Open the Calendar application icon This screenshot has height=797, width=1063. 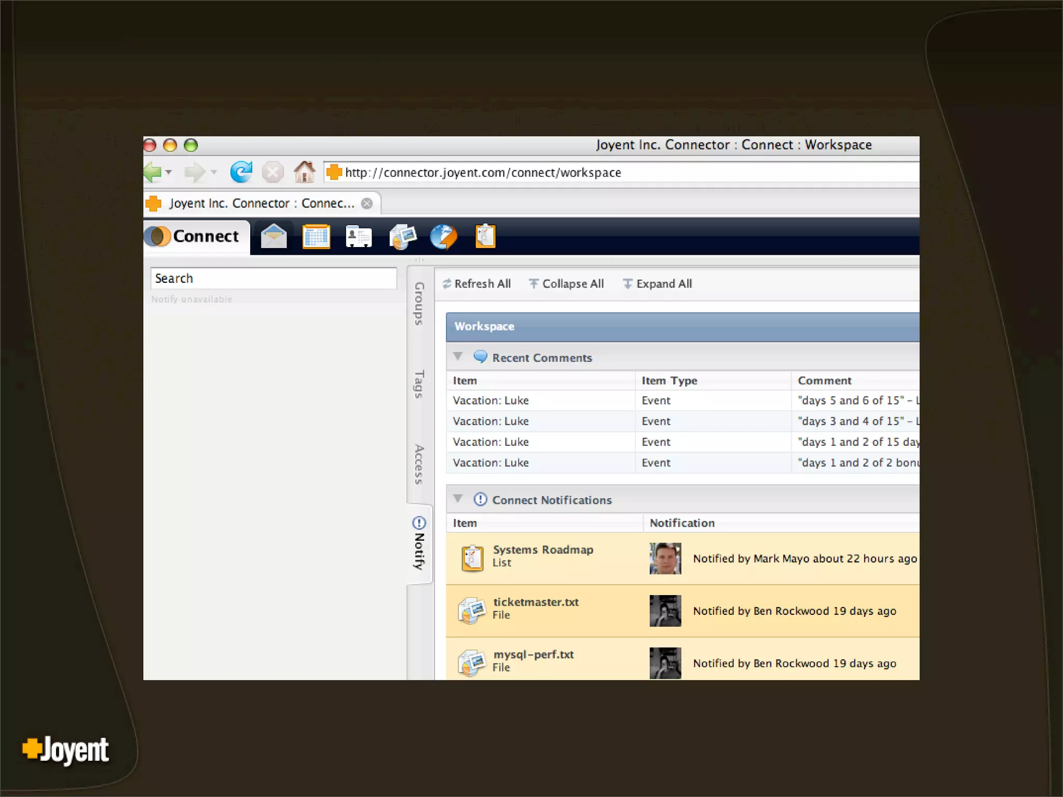(316, 237)
